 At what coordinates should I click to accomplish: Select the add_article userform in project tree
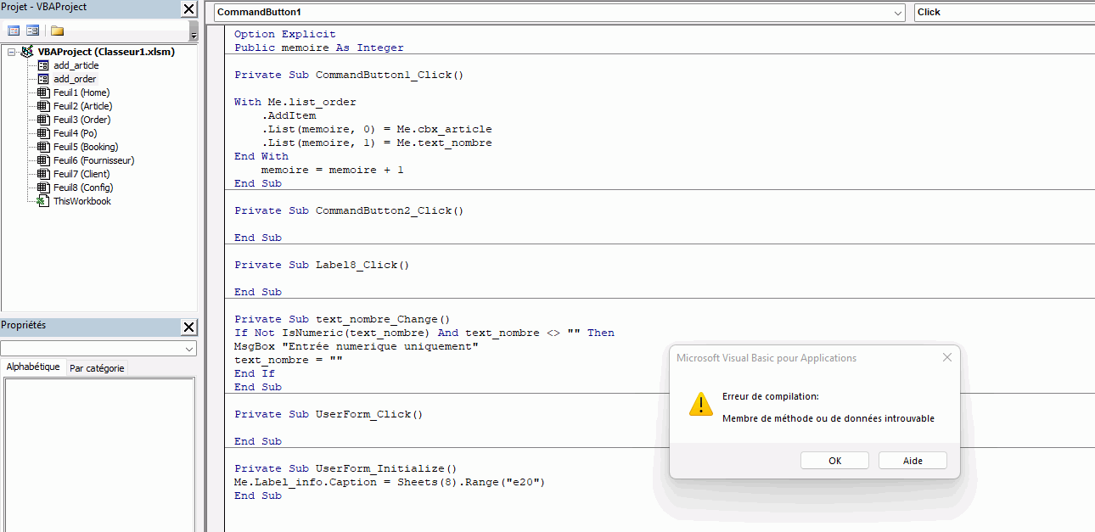(76, 65)
